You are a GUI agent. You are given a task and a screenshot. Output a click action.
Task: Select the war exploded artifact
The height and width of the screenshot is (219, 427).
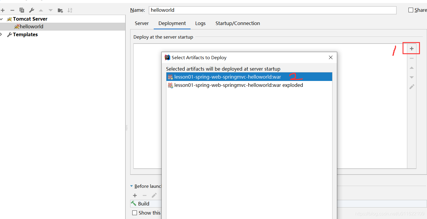[249, 85]
